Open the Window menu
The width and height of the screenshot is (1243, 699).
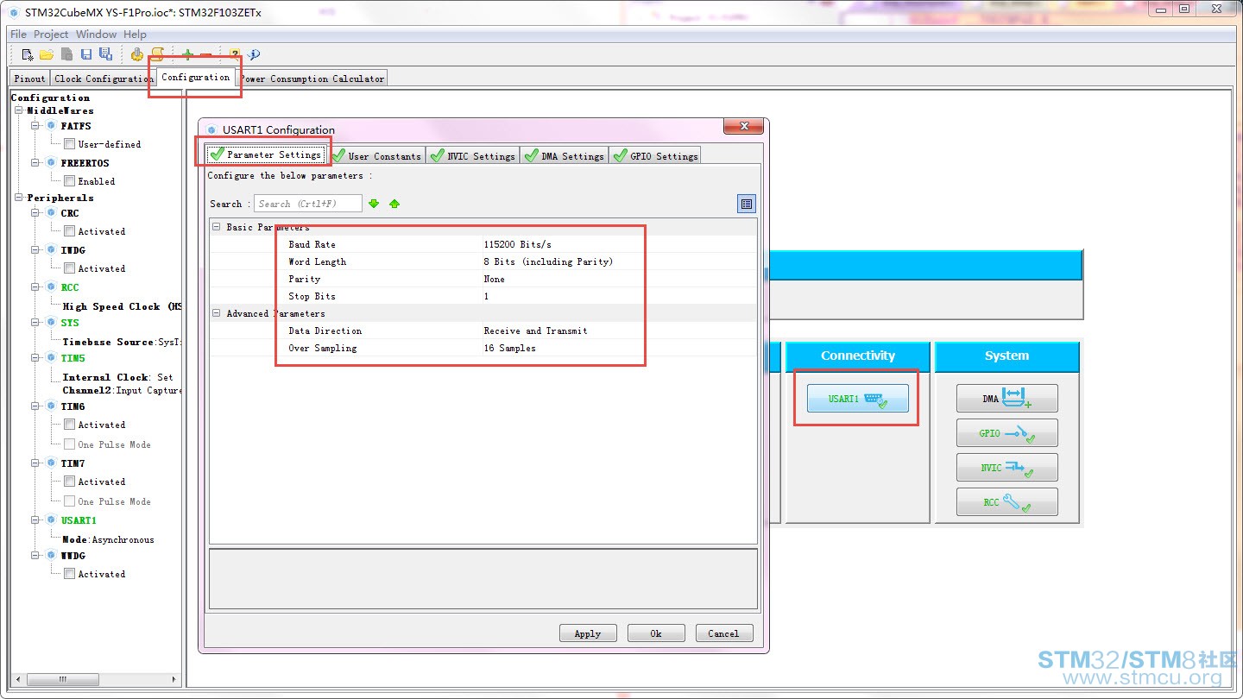point(97,35)
